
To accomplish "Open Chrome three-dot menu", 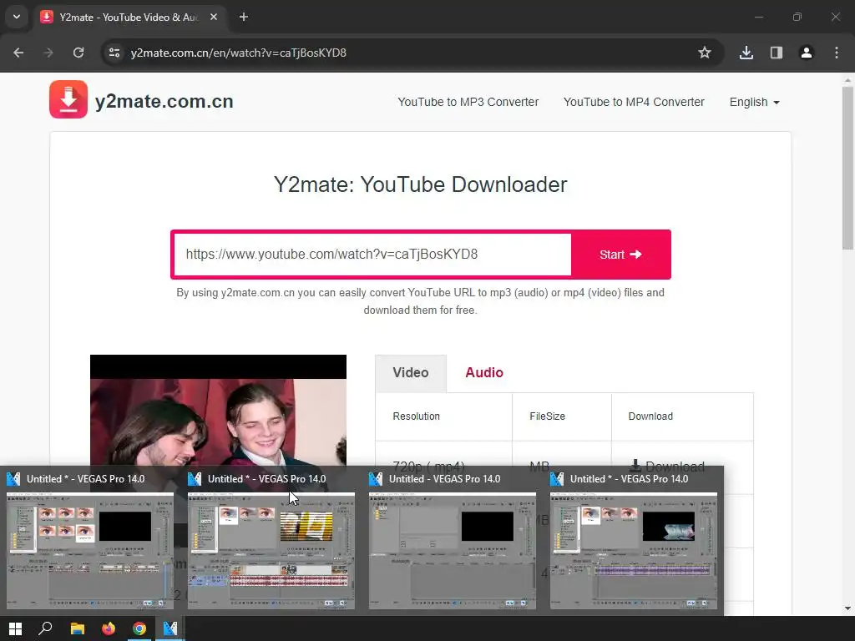I will [837, 53].
